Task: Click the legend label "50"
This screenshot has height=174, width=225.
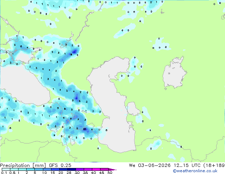Action: coord(110,173)
